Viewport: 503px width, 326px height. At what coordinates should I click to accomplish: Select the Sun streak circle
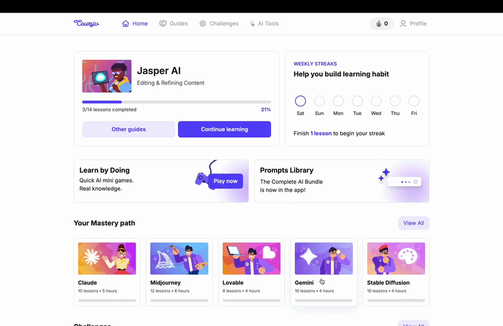(x=319, y=101)
